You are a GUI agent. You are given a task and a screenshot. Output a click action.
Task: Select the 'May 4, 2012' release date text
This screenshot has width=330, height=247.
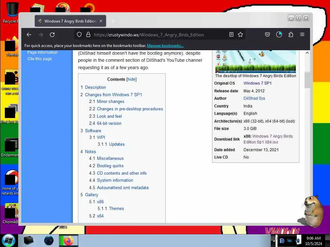(254, 91)
